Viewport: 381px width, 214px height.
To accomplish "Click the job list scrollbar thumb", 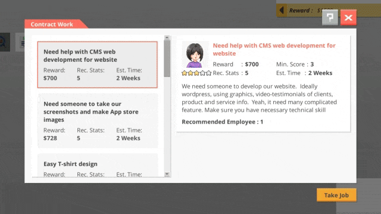I will [167, 58].
